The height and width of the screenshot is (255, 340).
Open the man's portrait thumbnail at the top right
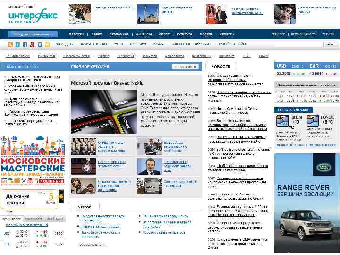[x=285, y=14]
